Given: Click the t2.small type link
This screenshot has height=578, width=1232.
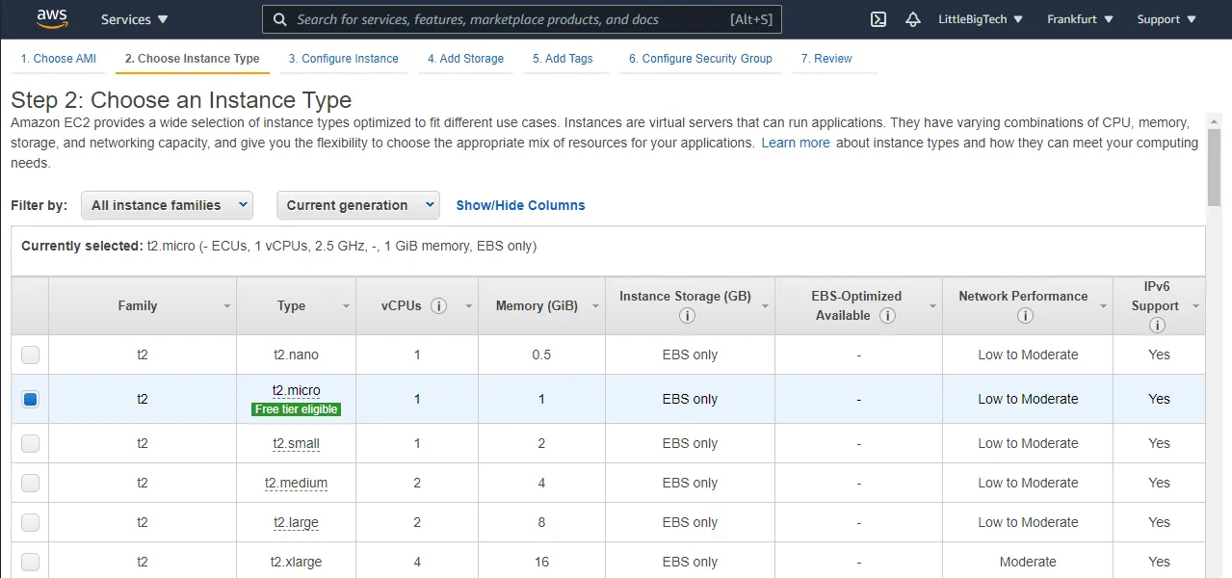Looking at the screenshot, I should click(x=296, y=443).
